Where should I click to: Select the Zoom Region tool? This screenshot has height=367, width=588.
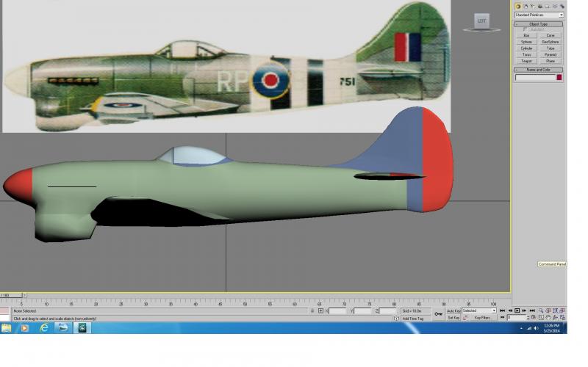[x=541, y=318]
